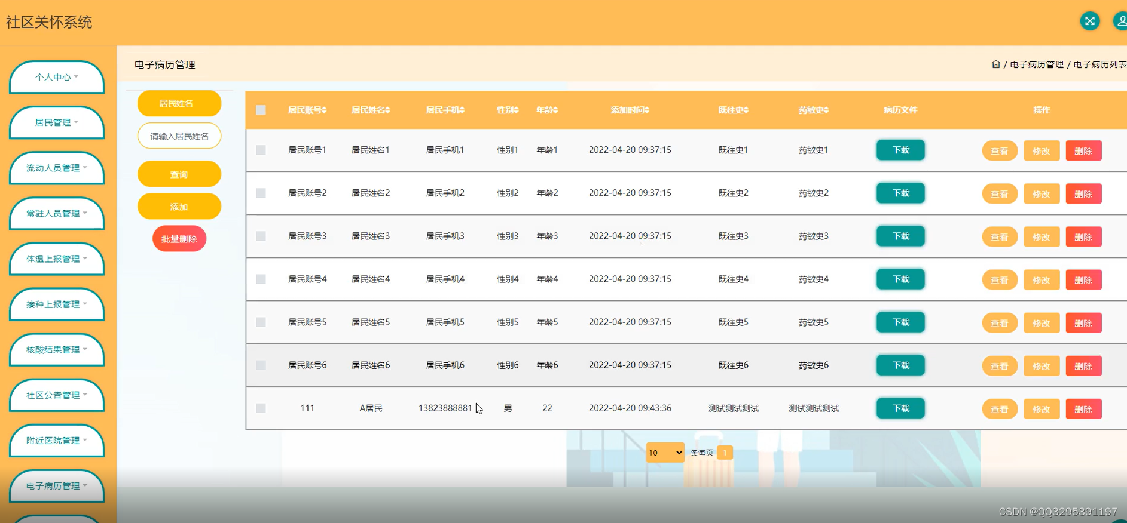This screenshot has width=1127, height=523.
Task: Check the row checkbox for 居民账号2
Action: (x=261, y=193)
